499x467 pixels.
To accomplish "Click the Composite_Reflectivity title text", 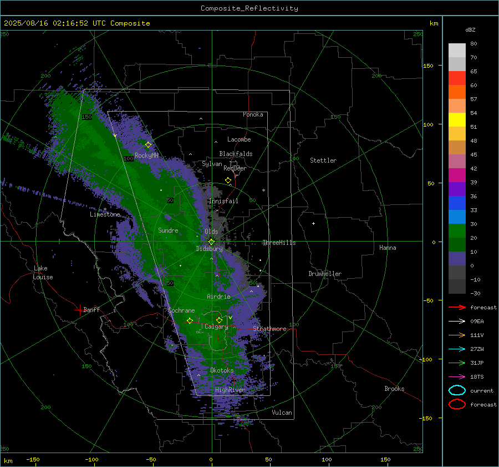I will click(x=249, y=8).
